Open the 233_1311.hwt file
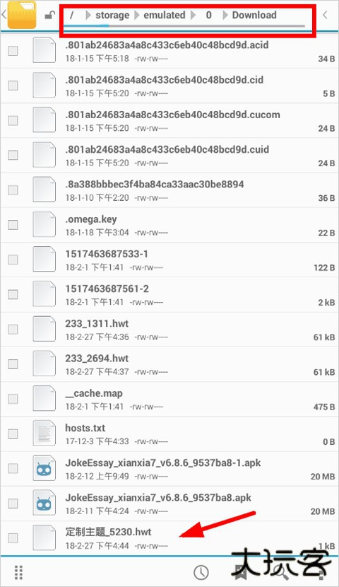 169,330
